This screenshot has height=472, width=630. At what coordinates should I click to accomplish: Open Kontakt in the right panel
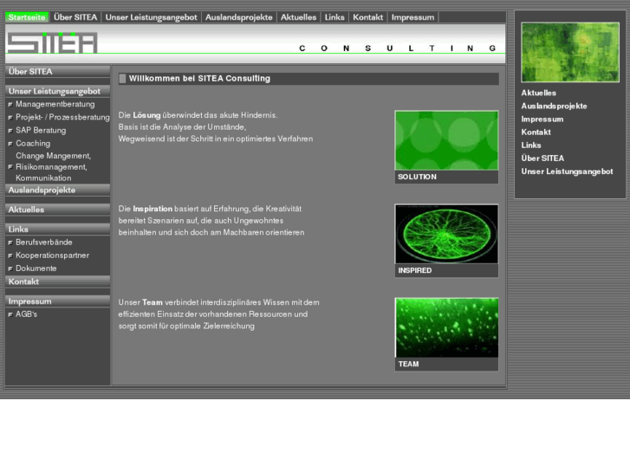pyautogui.click(x=536, y=133)
